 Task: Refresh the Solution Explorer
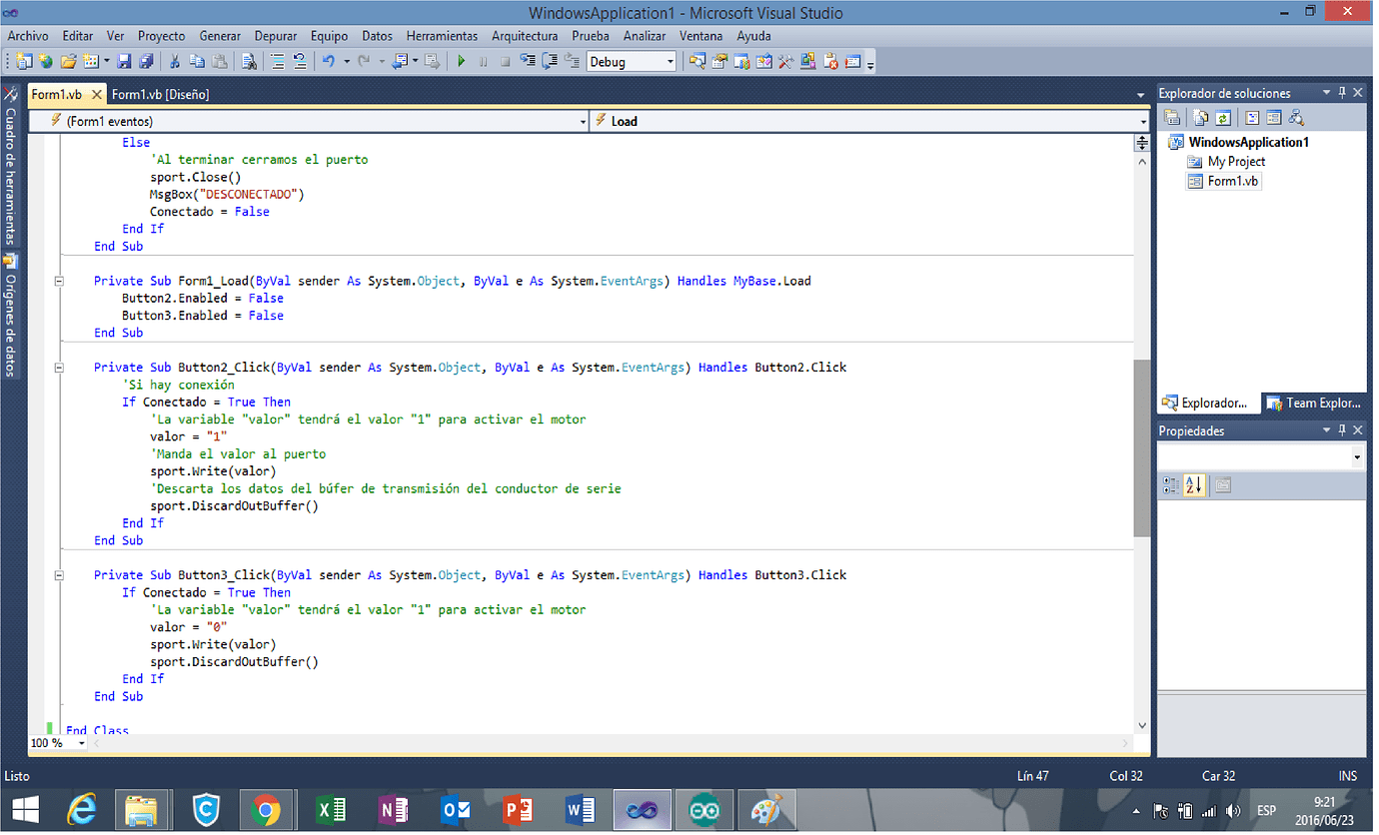(1222, 116)
